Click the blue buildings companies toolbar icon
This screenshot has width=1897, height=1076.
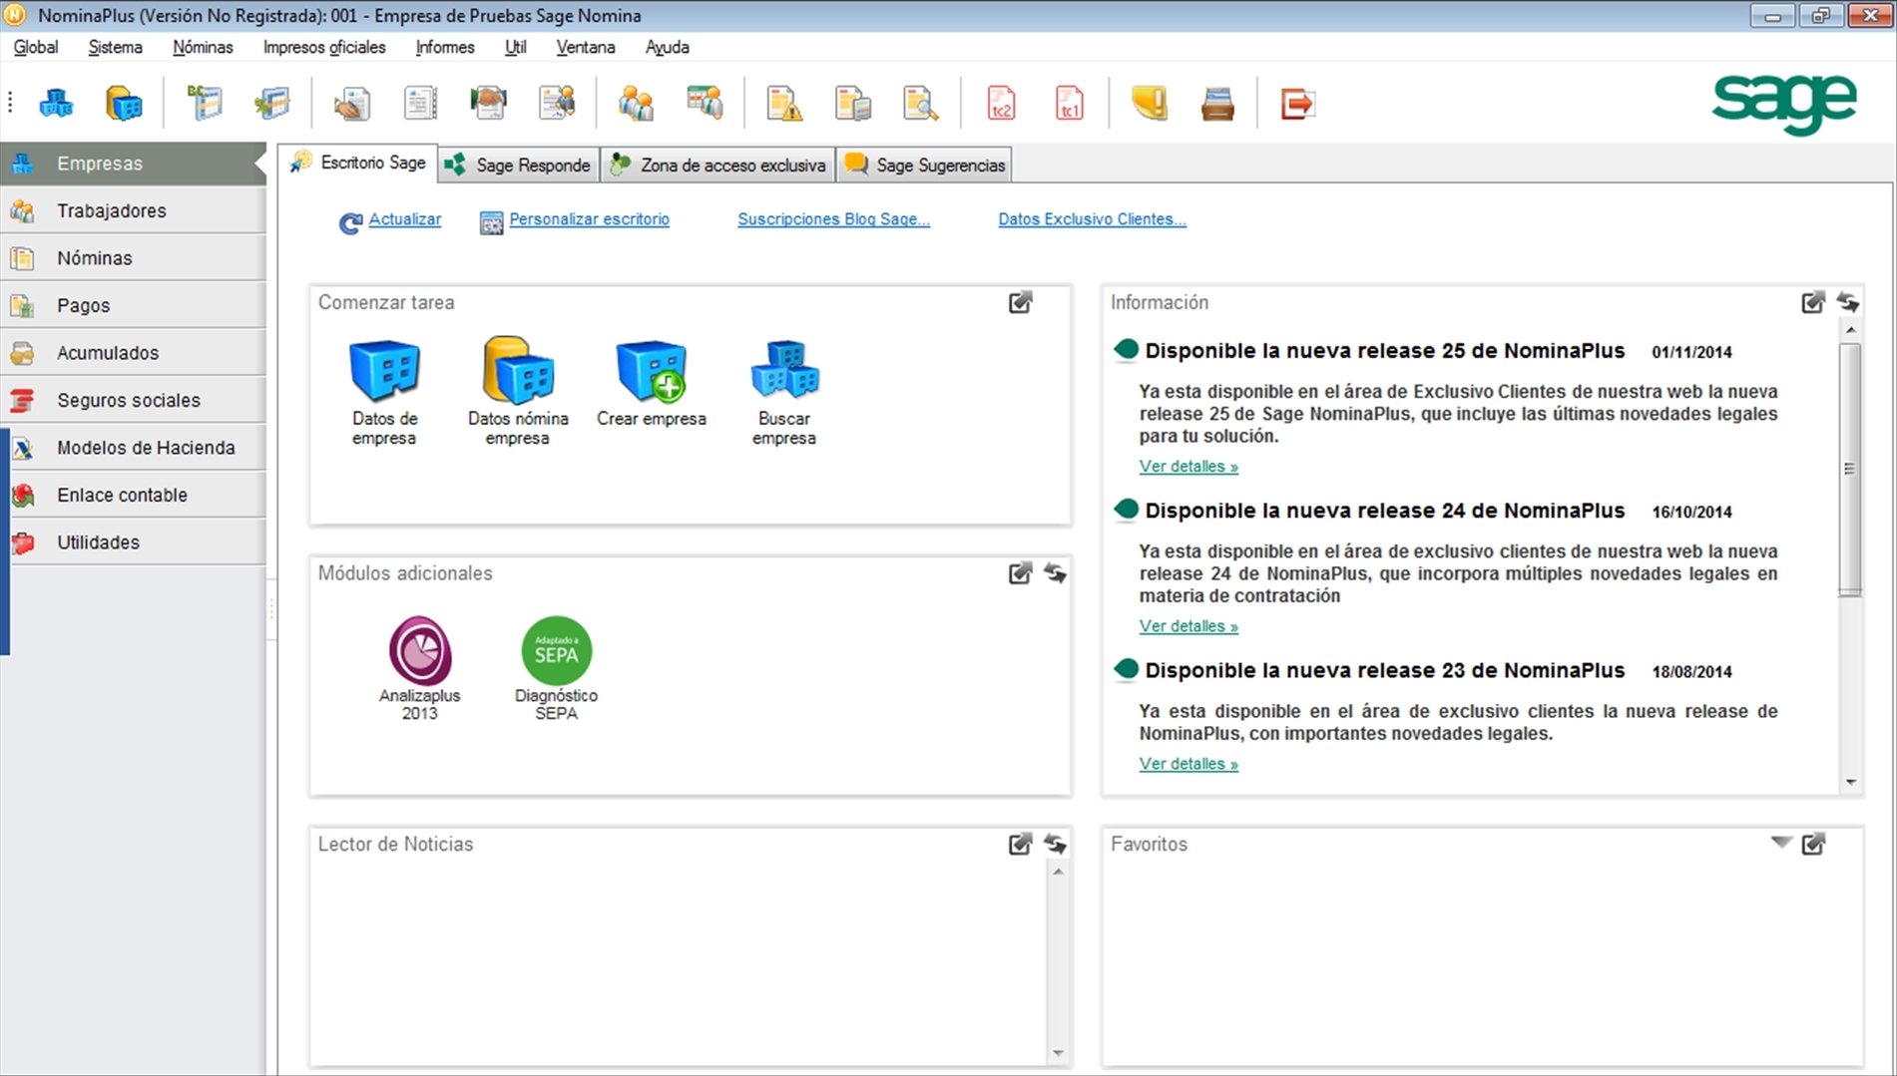tap(56, 104)
